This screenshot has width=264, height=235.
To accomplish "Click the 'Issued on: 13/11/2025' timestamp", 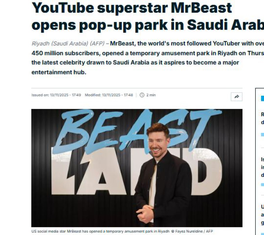I will [x=56, y=95].
